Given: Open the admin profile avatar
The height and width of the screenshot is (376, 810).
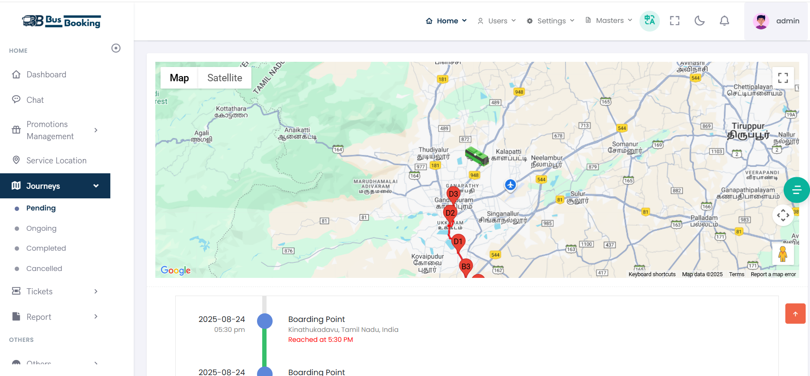Looking at the screenshot, I should pyautogui.click(x=761, y=21).
